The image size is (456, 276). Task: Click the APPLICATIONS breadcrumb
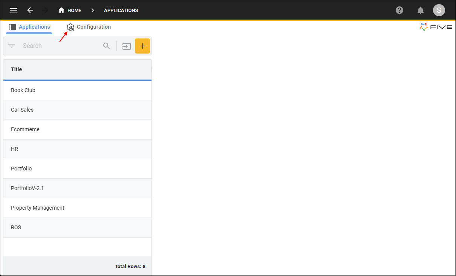tap(121, 10)
